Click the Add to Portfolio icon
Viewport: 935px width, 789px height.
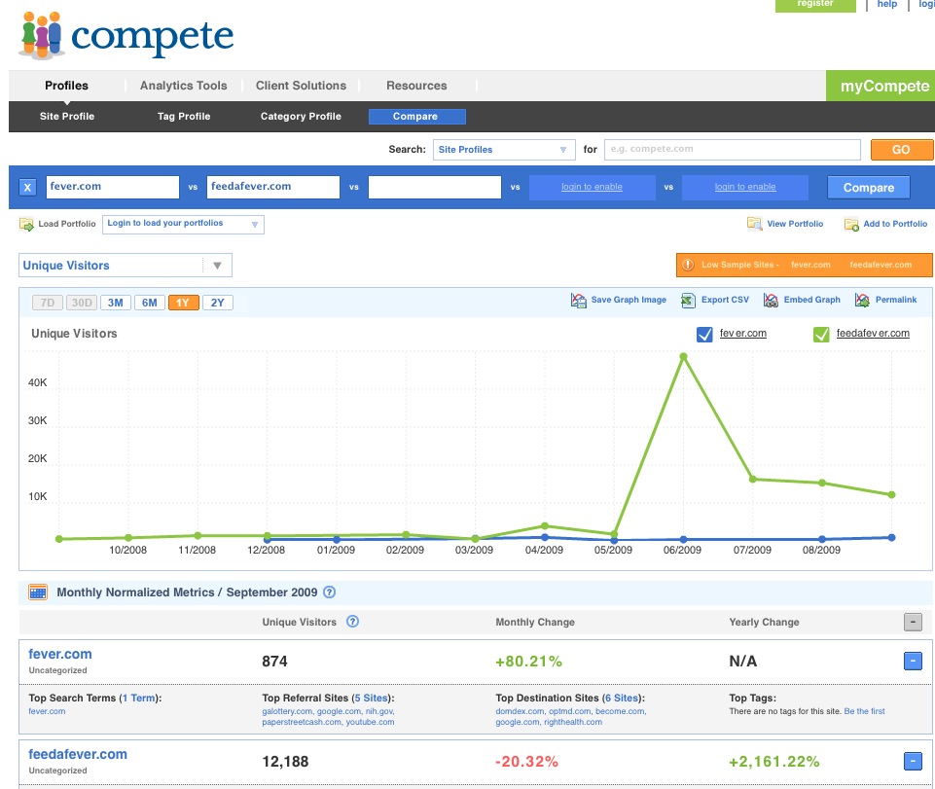pos(851,224)
